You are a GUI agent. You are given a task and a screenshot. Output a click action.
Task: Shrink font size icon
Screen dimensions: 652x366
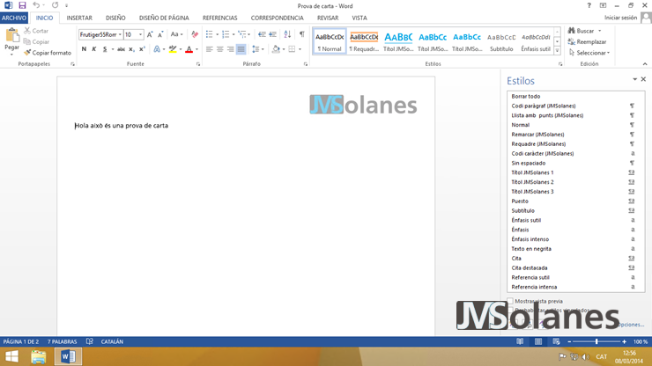tap(160, 34)
